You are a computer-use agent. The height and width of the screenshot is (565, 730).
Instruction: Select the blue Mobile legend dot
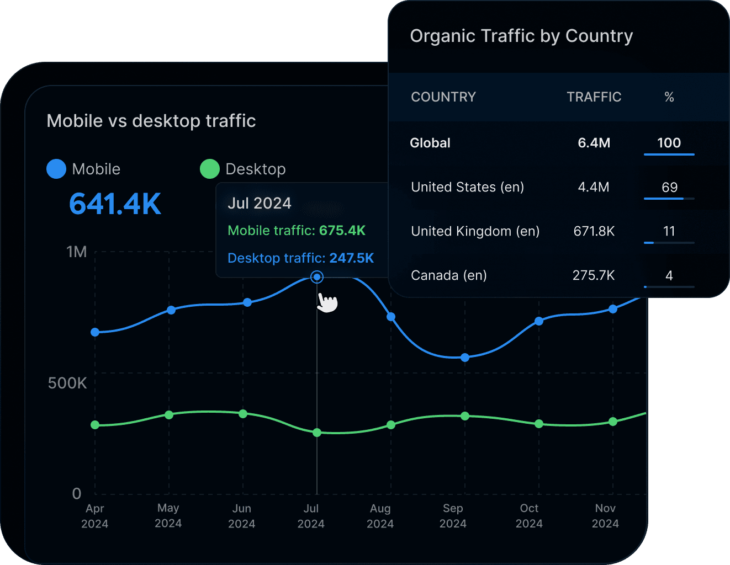pos(56,169)
